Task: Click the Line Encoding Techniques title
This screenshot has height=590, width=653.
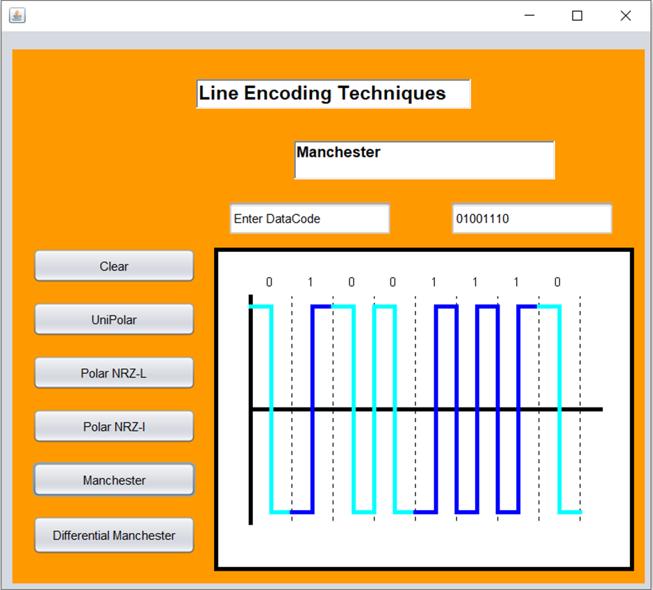Action: tap(334, 94)
